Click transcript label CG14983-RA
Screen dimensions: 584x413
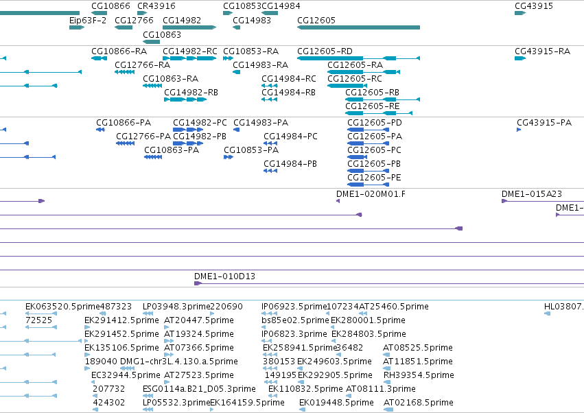(260, 65)
